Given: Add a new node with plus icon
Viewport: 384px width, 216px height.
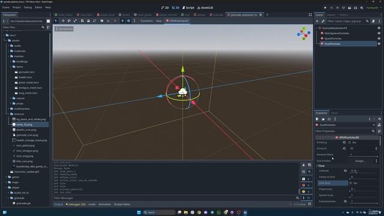Looking at the screenshot, I should click(x=317, y=22).
